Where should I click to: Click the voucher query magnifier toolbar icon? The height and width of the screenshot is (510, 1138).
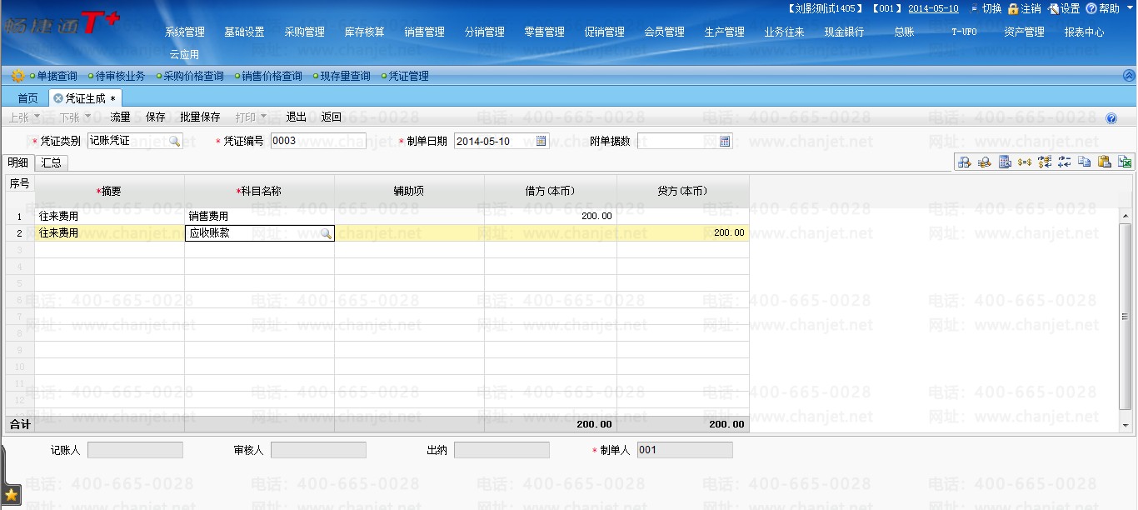tap(964, 162)
